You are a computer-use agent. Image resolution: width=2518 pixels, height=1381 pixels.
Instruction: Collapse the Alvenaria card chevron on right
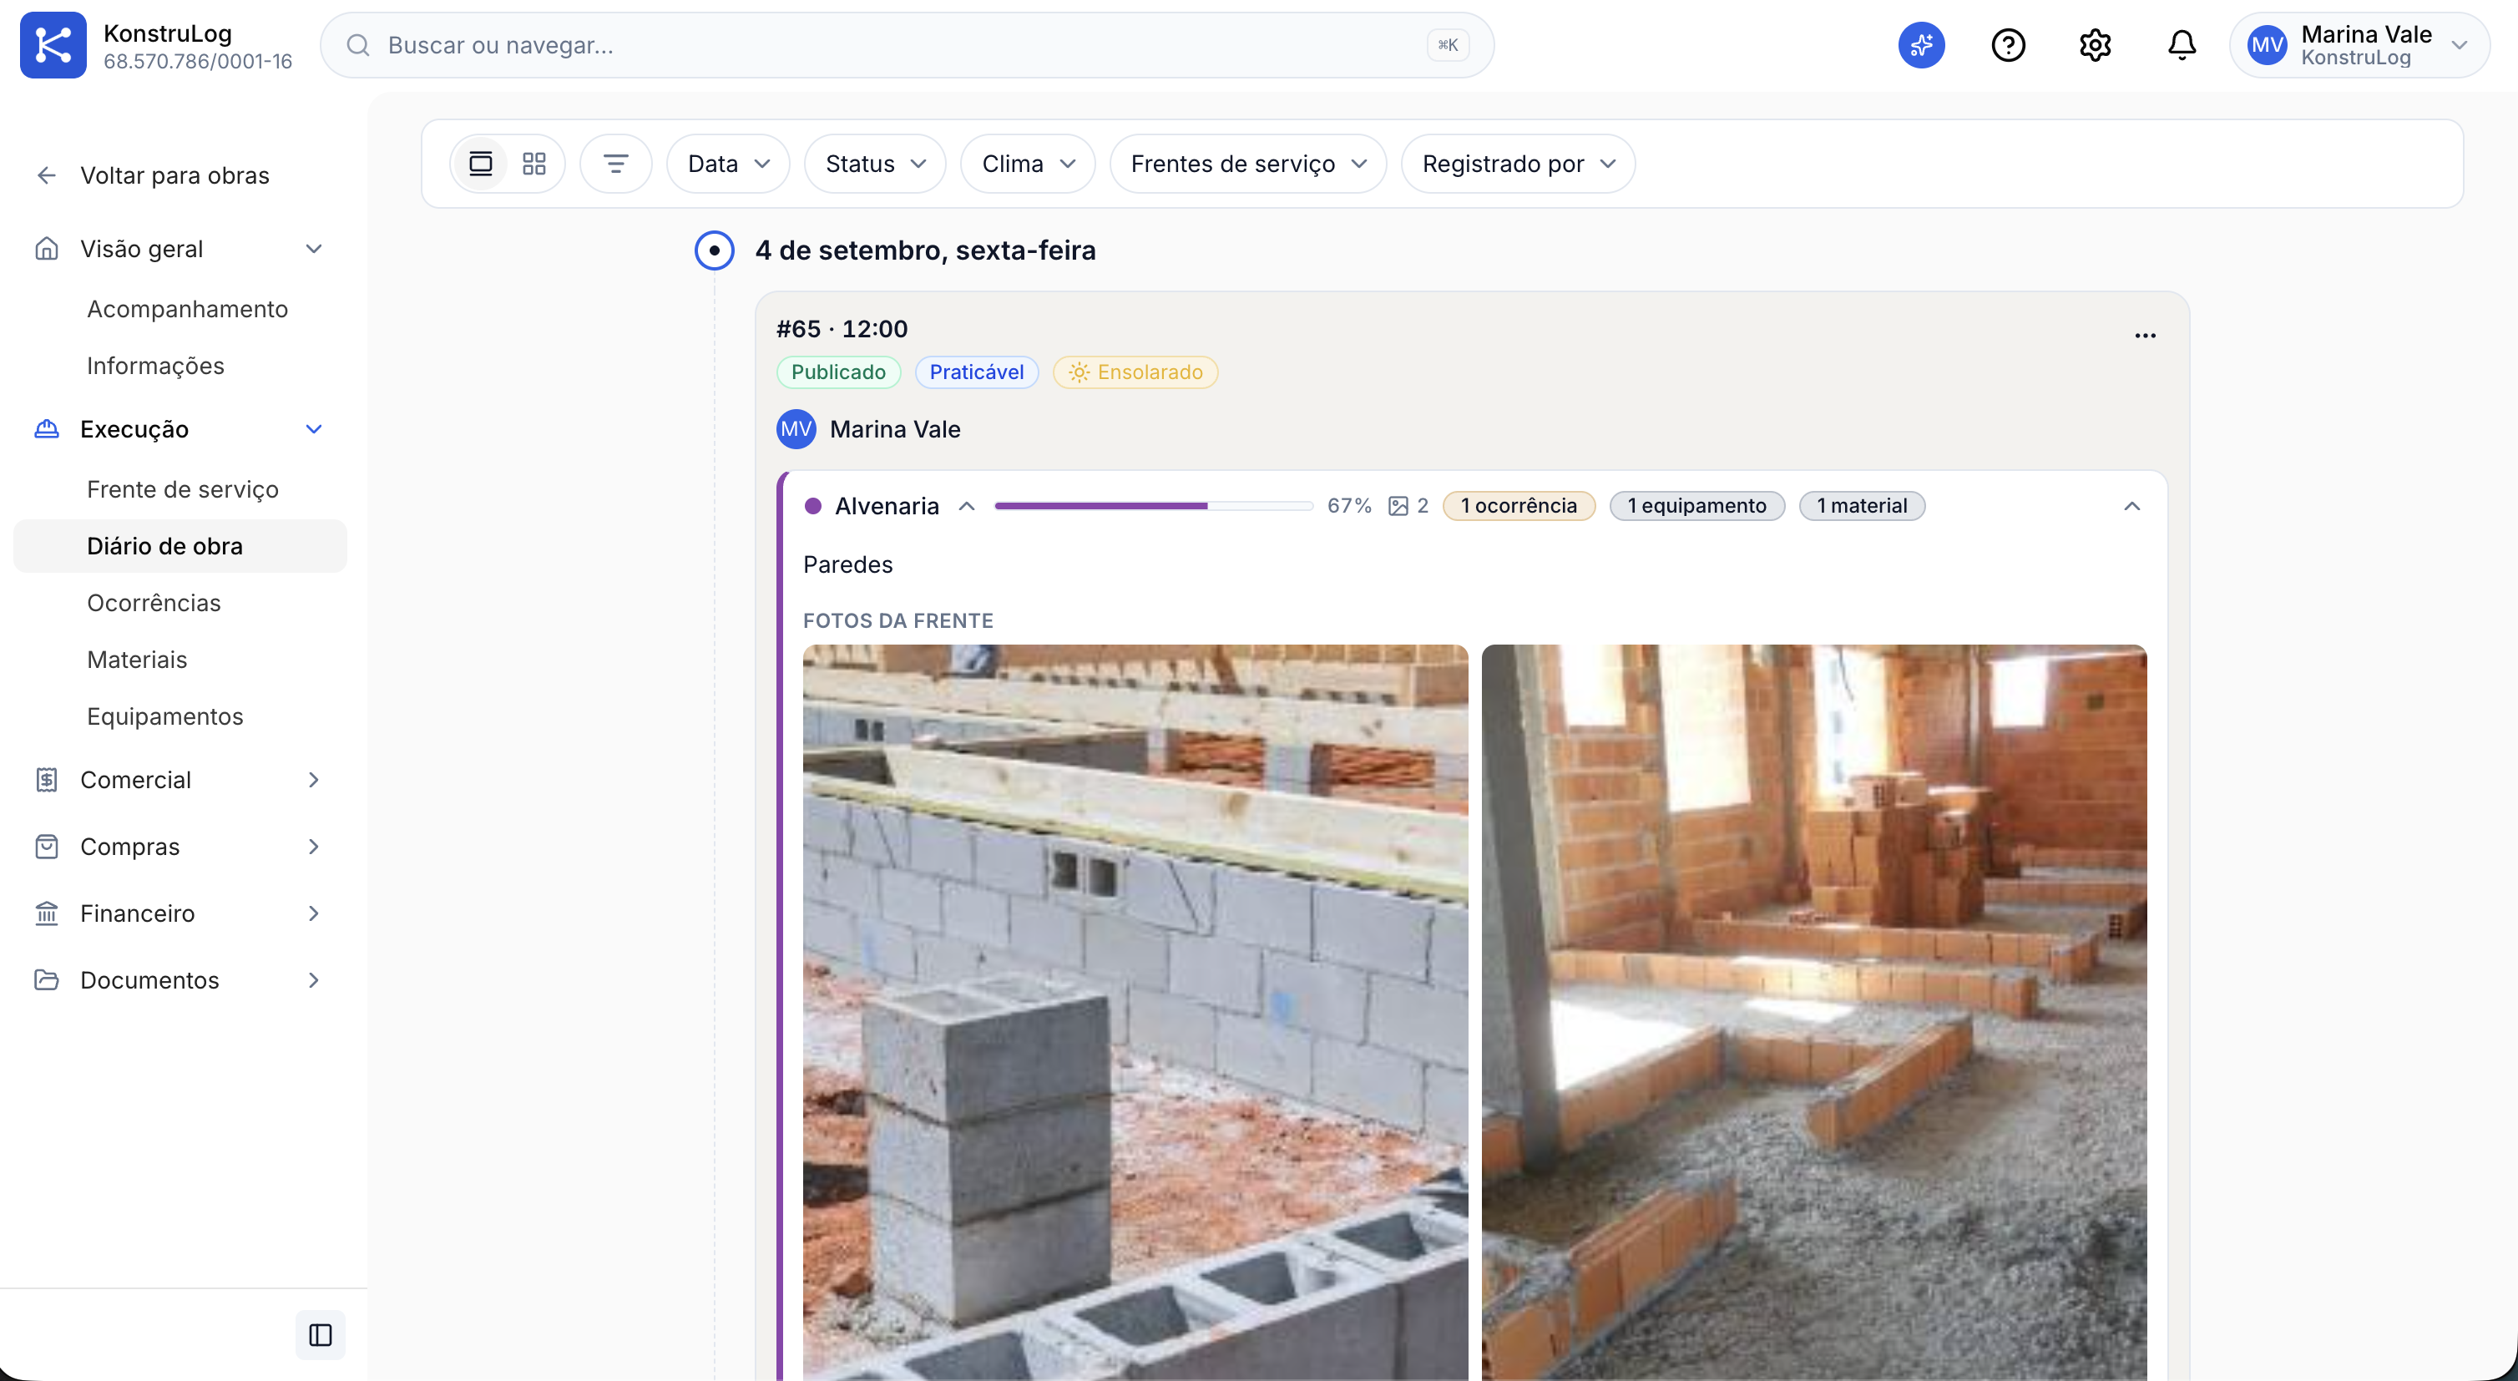[x=2132, y=505]
